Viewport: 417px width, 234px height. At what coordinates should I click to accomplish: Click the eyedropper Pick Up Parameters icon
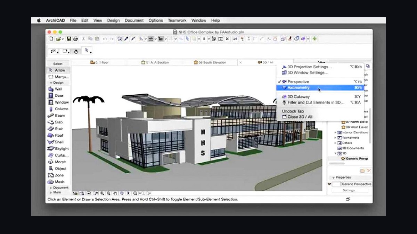(126, 39)
